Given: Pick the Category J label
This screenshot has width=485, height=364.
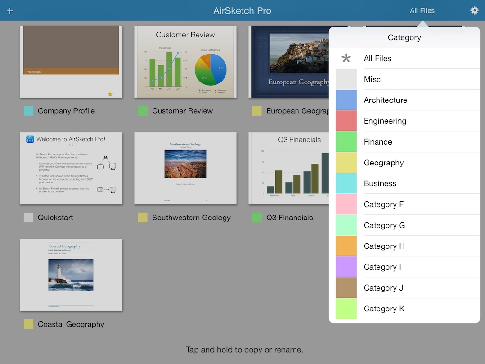Looking at the screenshot, I should pyautogui.click(x=383, y=288).
